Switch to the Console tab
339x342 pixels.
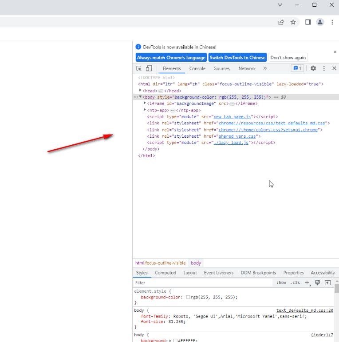click(x=197, y=68)
